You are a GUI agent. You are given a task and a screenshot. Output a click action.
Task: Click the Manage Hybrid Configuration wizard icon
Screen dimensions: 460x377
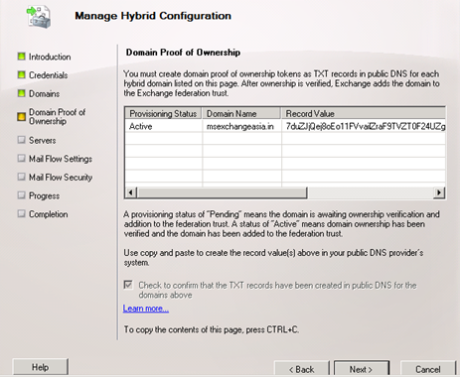click(39, 17)
